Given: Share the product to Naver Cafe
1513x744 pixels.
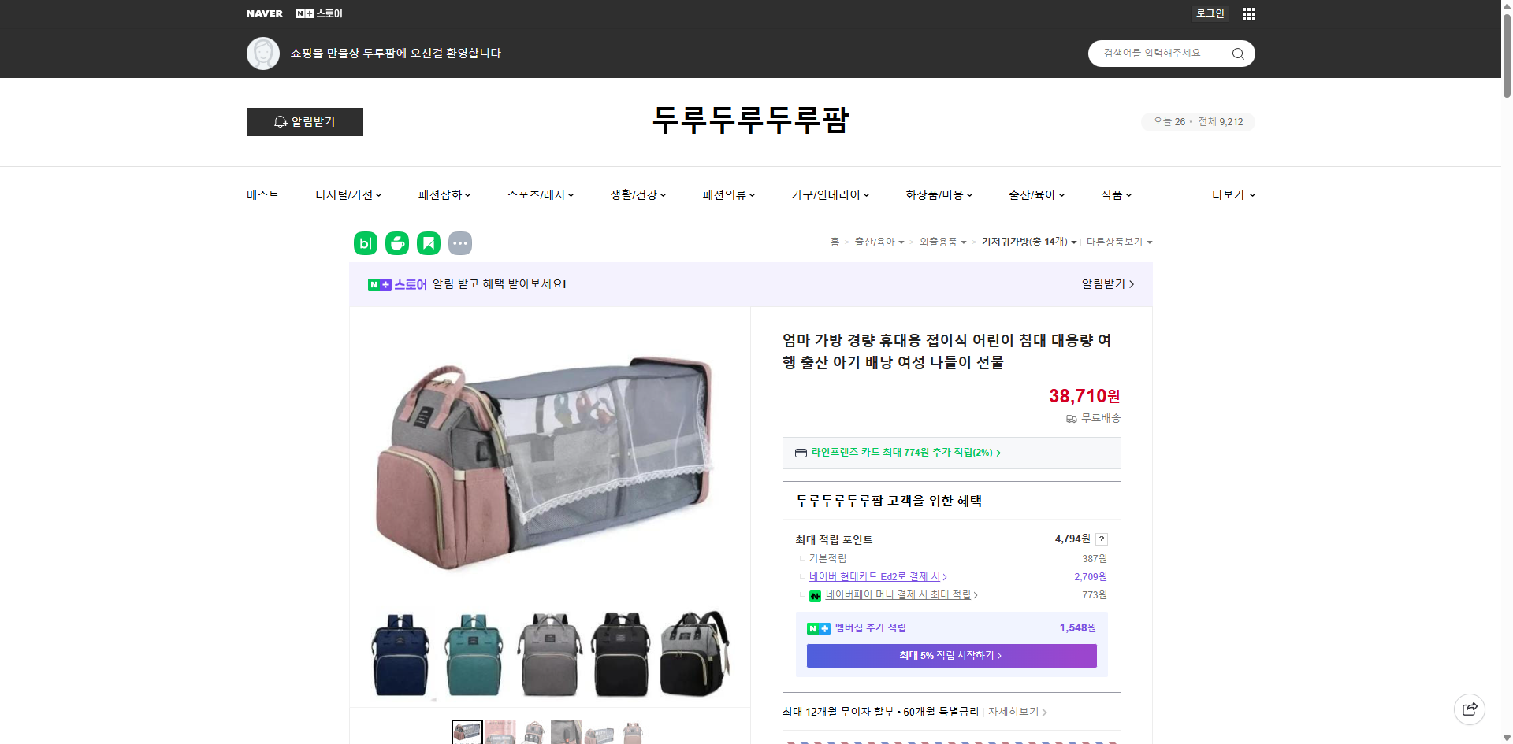Looking at the screenshot, I should tap(396, 243).
